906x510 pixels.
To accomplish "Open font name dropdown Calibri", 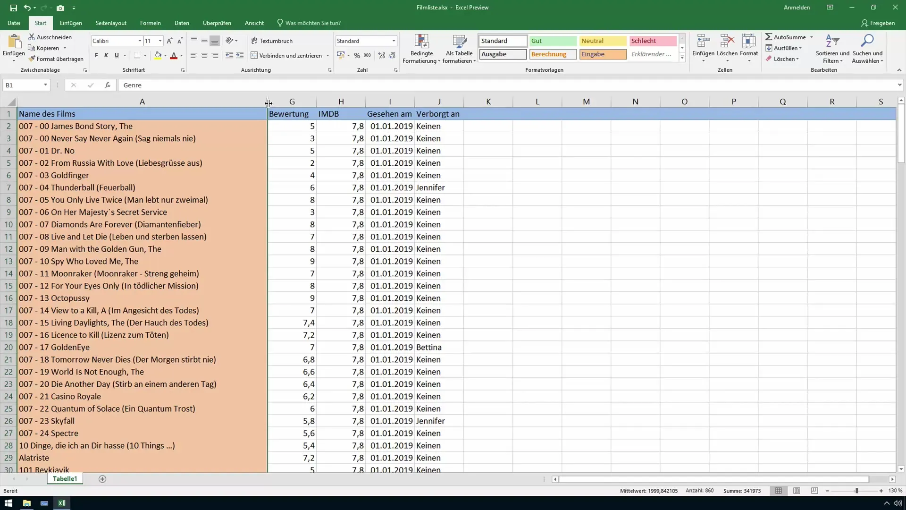I will 140,41.
